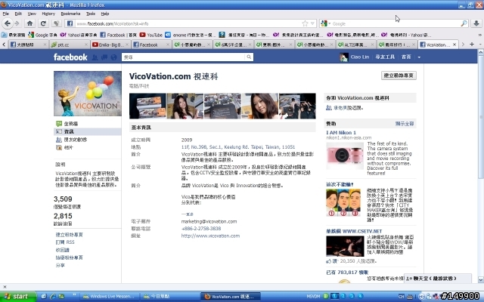484x302 pixels.
Task: Click the facebook logo
Action: (x=70, y=57)
